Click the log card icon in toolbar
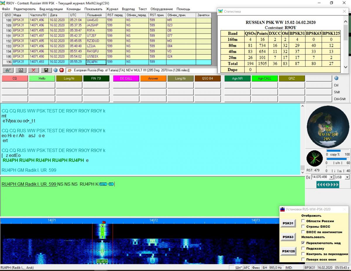 (20, 70)
